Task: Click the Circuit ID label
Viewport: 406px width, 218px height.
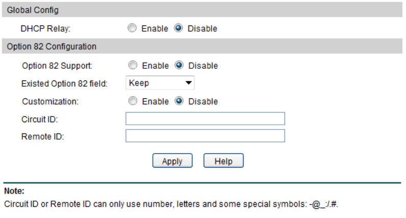Action: [x=40, y=119]
